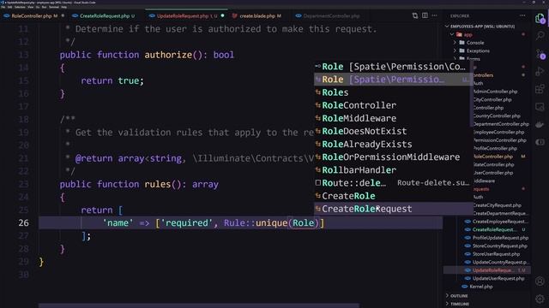This screenshot has width=549, height=308.
Task: Choose the highlighted Role Spatie\Permissio suggestion
Action: tap(393, 80)
